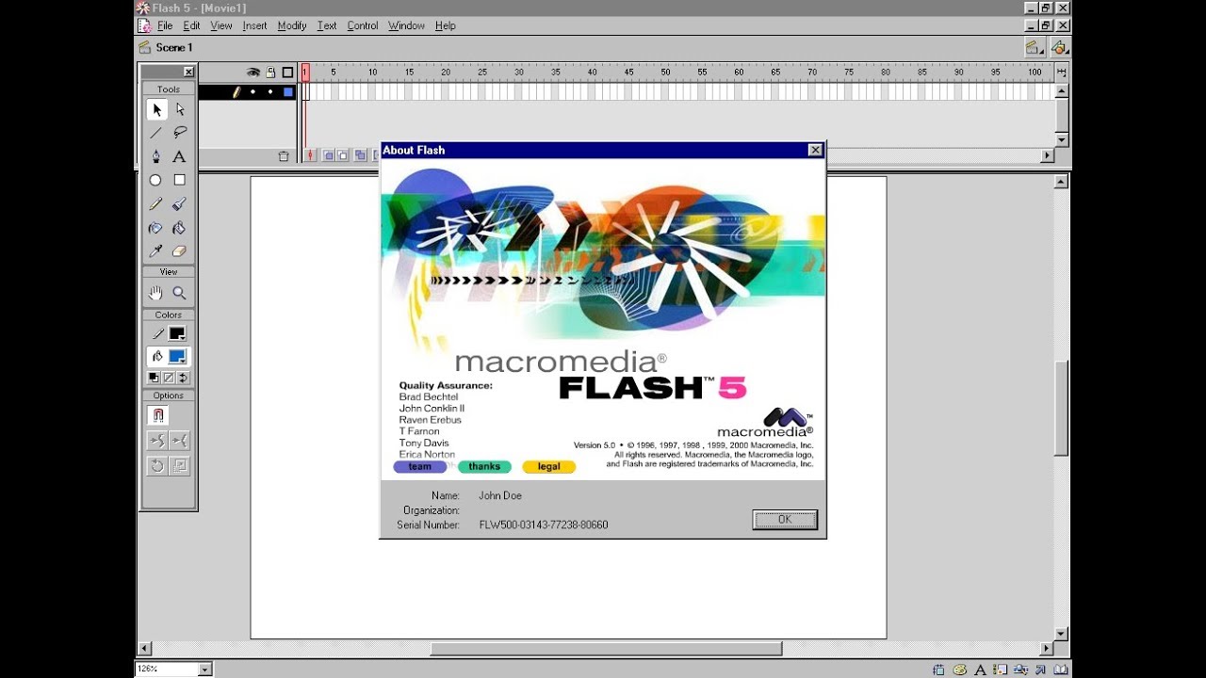The width and height of the screenshot is (1206, 678).
Task: Open the stroke color picker dropdown
Action: tap(176, 333)
